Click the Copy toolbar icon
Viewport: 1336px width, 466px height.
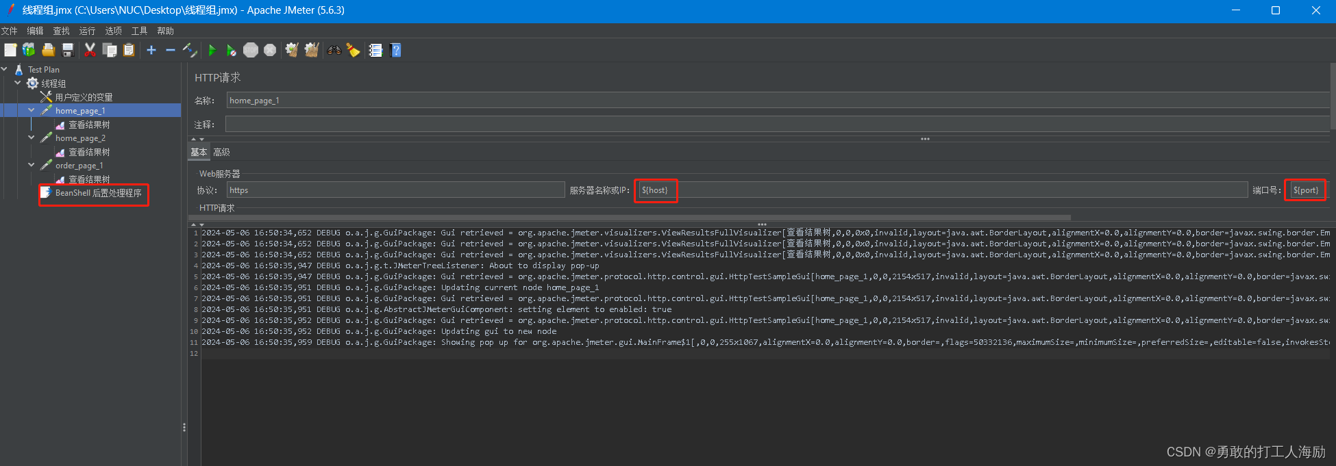click(110, 50)
